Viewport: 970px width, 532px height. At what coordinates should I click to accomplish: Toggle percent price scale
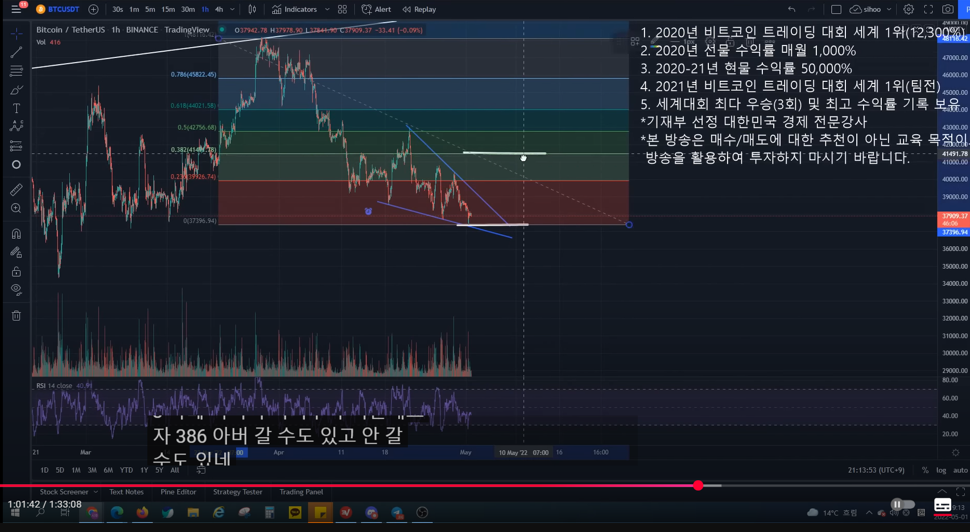pyautogui.click(x=925, y=470)
